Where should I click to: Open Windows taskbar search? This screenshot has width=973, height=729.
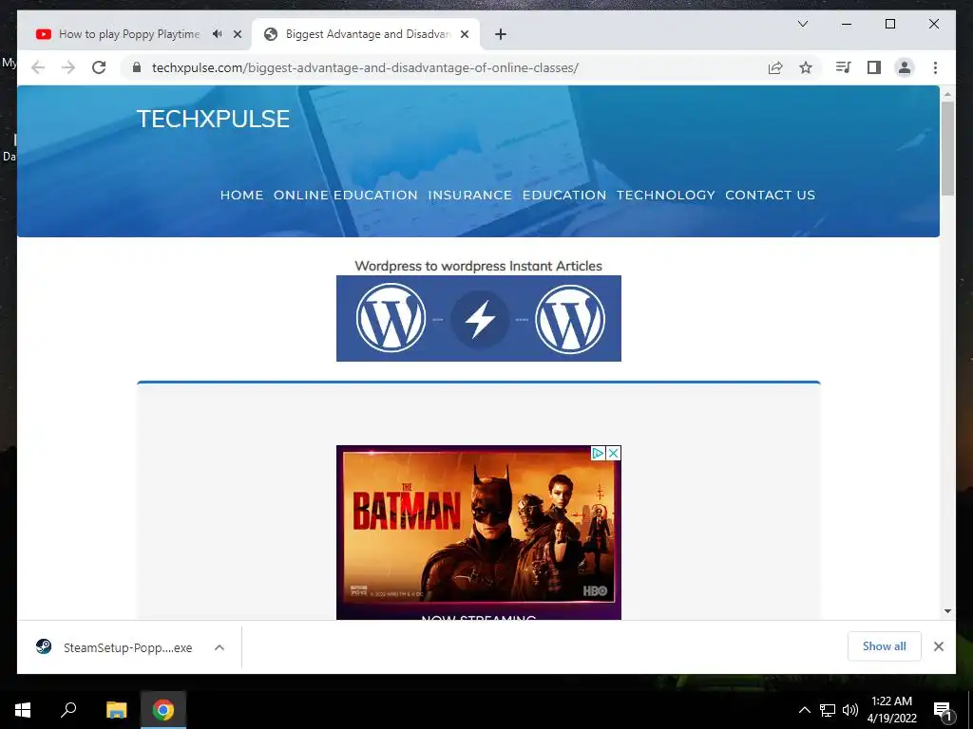click(x=68, y=709)
